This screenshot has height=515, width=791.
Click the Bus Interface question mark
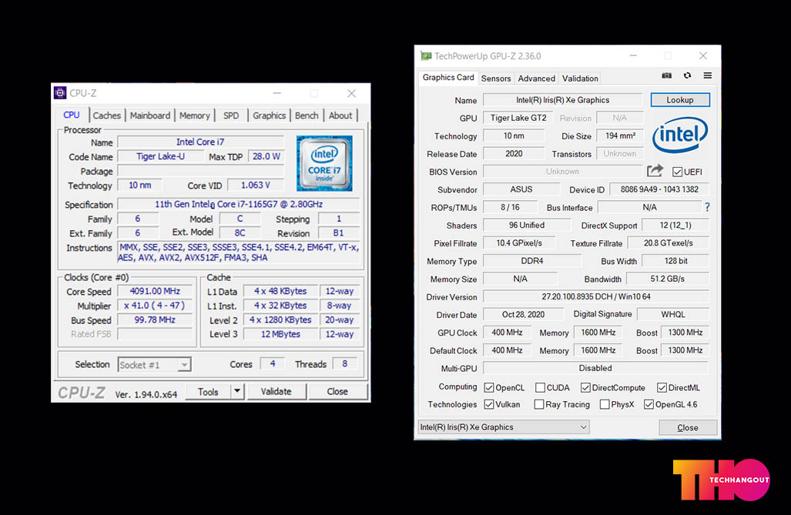coord(707,207)
